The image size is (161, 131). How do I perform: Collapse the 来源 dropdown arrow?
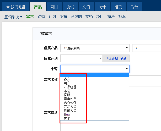(127, 69)
